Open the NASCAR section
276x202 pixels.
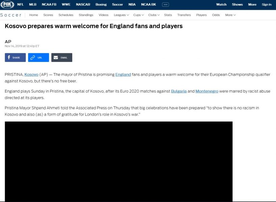coord(83,4)
